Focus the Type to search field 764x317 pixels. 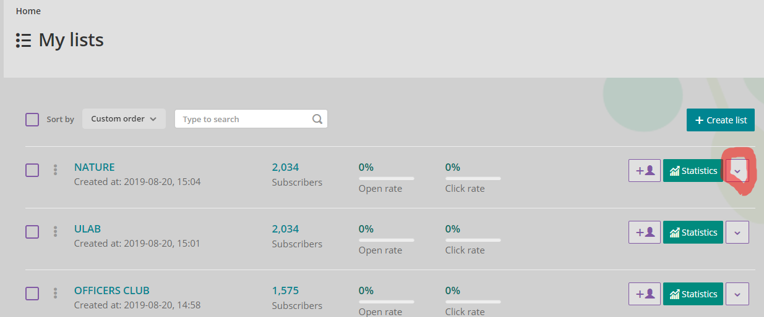(244, 119)
